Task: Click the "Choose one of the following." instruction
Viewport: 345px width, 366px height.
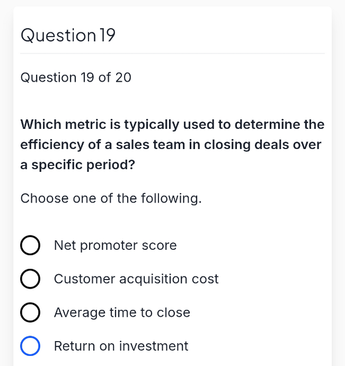Action: (x=111, y=198)
